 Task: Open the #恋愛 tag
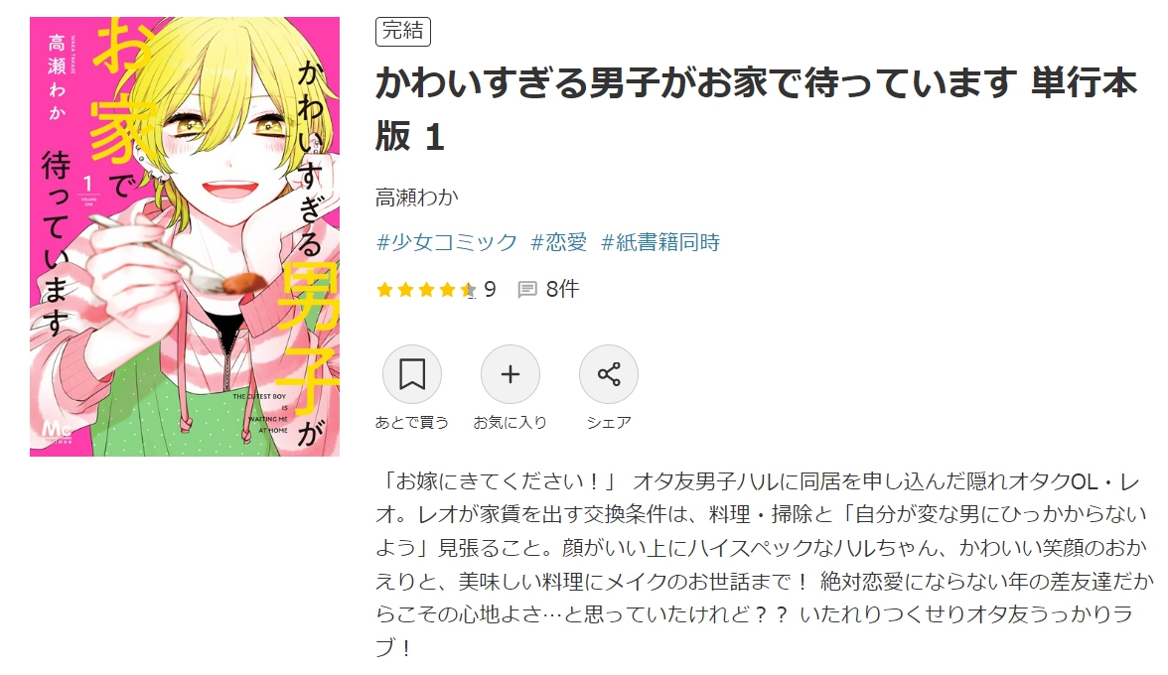click(558, 242)
